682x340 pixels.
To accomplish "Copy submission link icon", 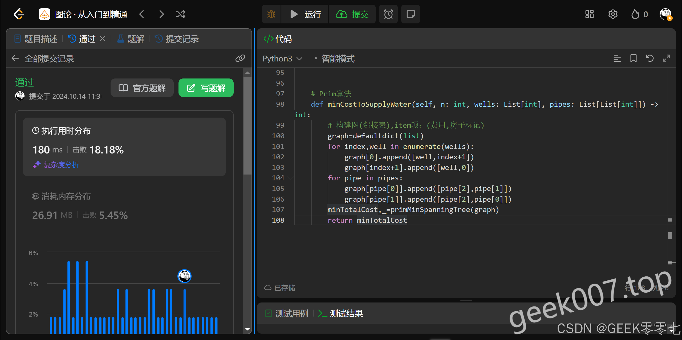I will point(240,58).
